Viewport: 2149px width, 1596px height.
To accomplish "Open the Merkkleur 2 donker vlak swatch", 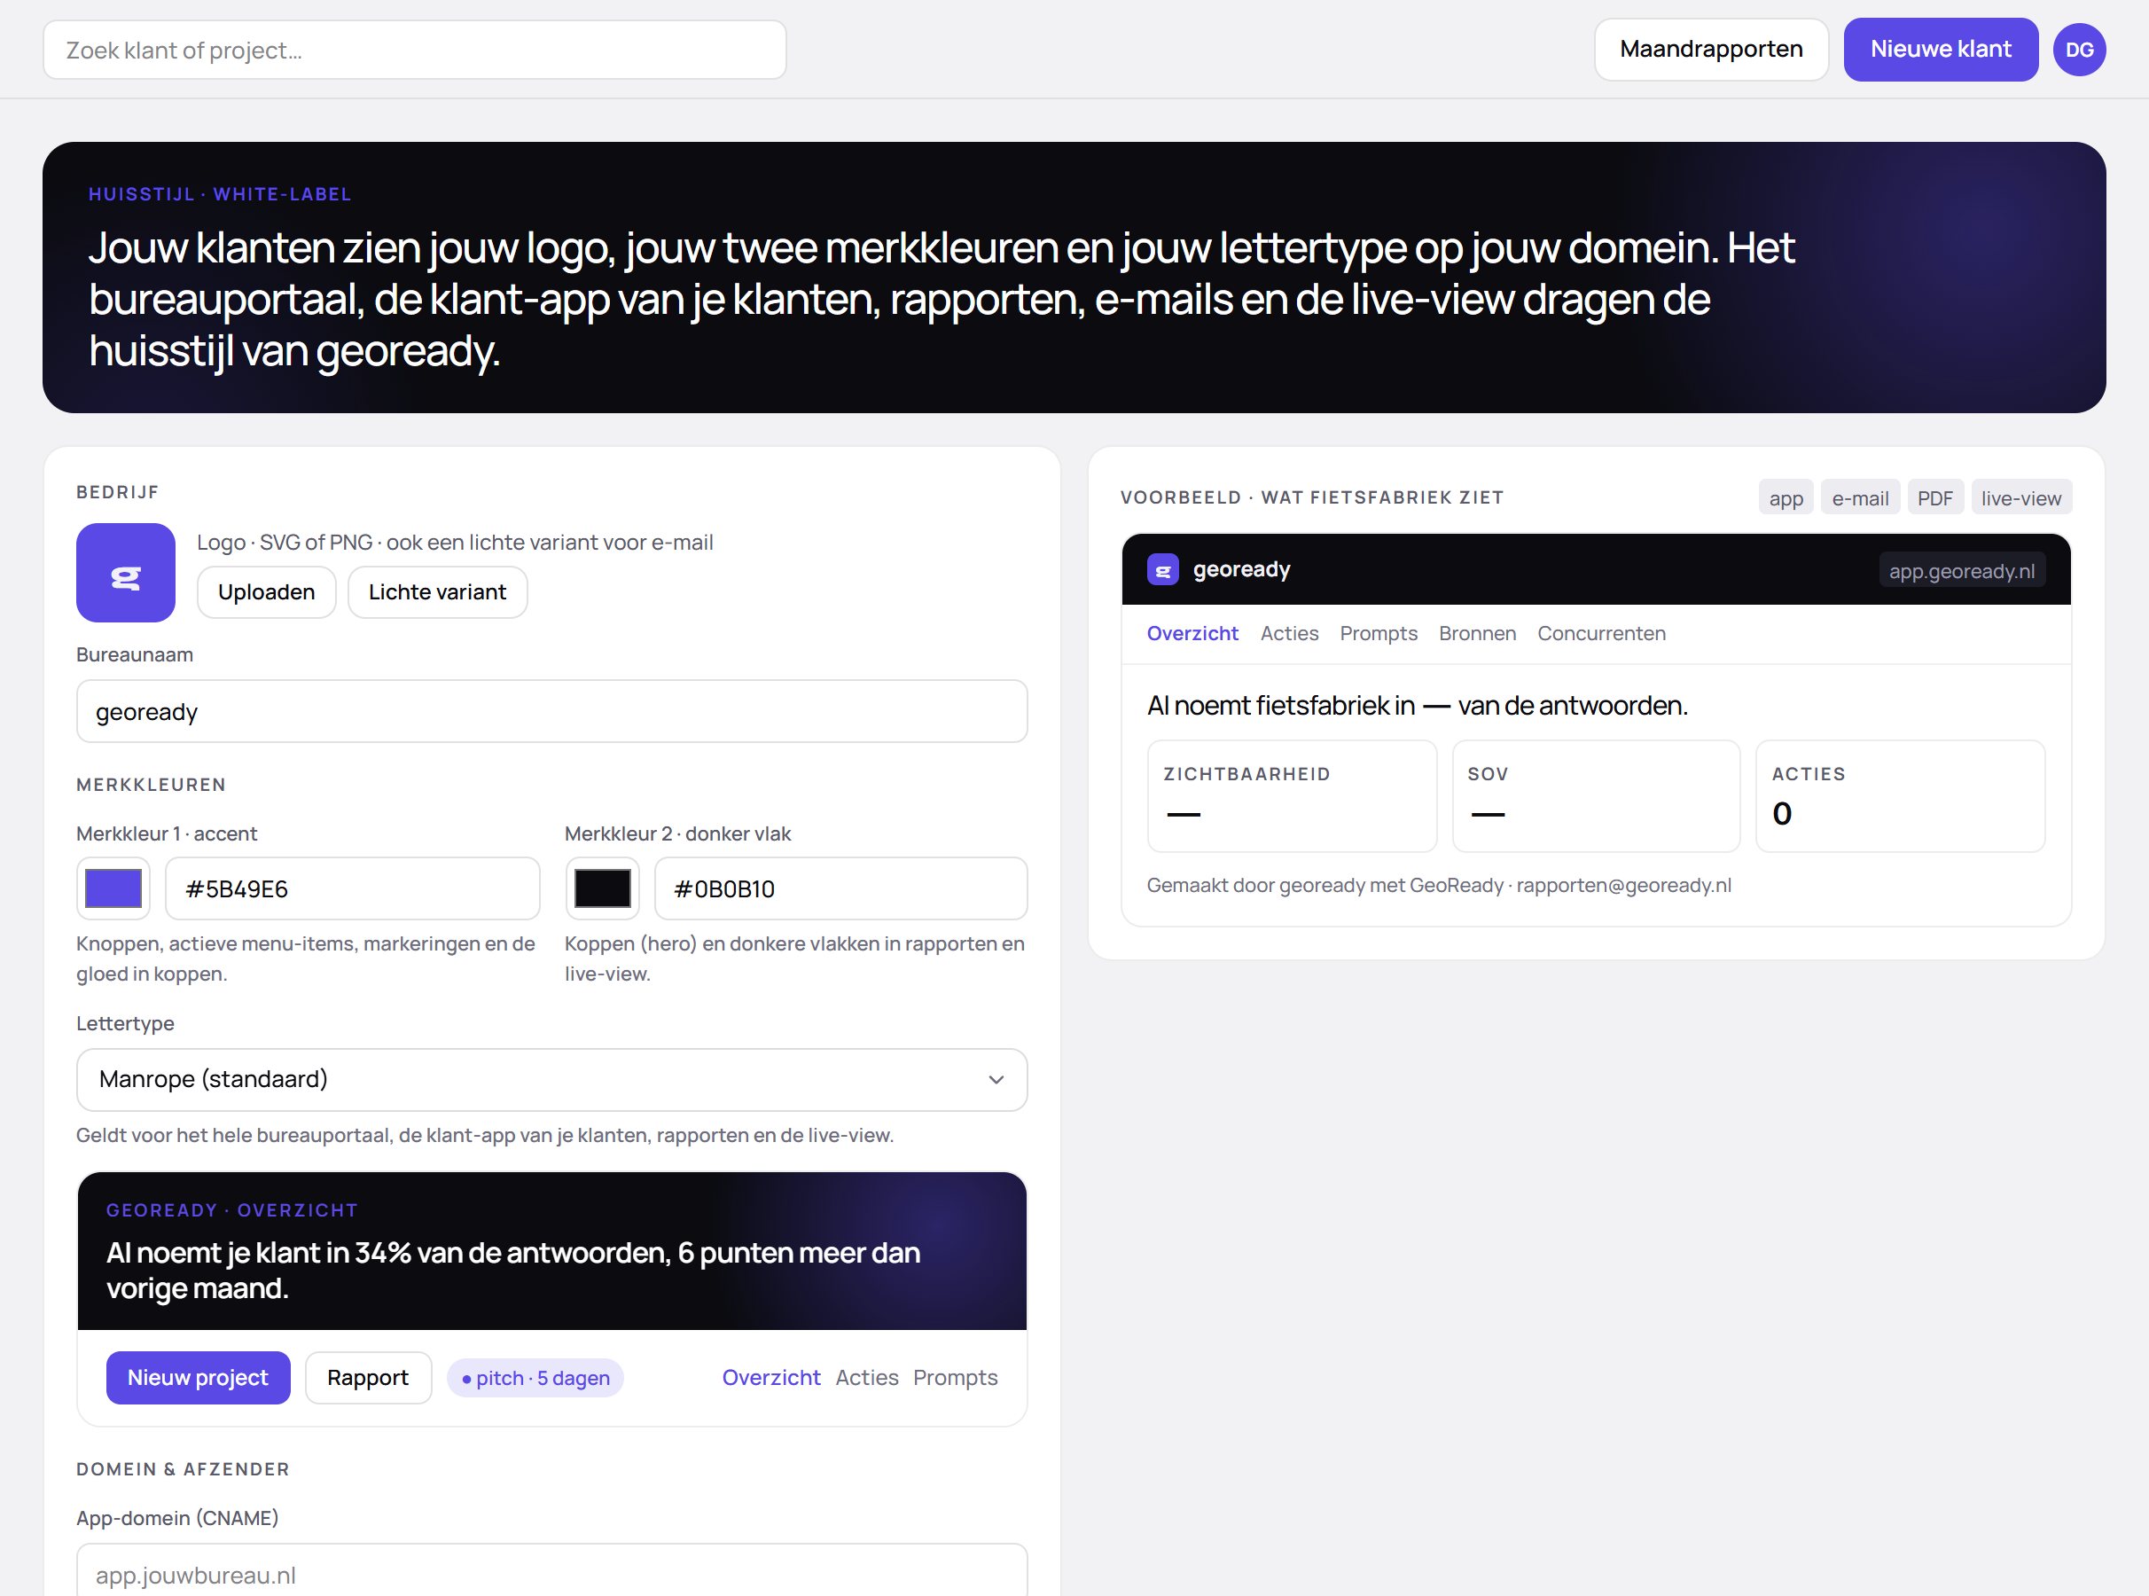I will 603,888.
